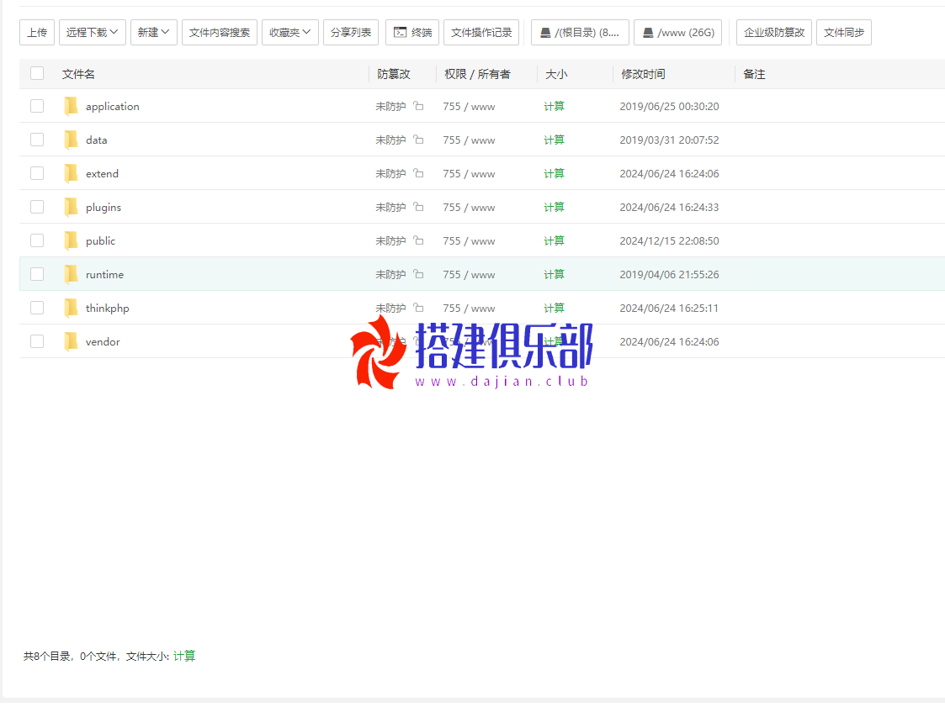The height and width of the screenshot is (707, 945).
Task: Check the extend folder checkbox
Action: [37, 173]
